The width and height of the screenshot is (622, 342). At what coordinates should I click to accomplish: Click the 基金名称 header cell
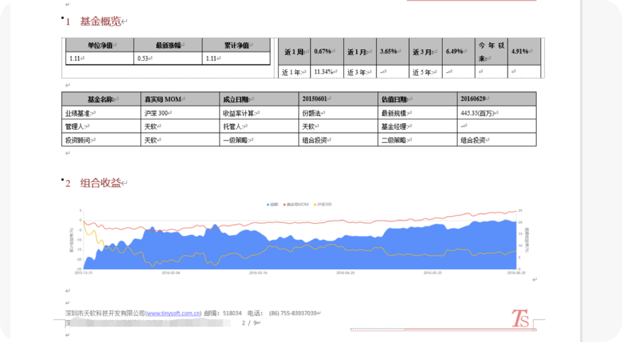point(101,99)
